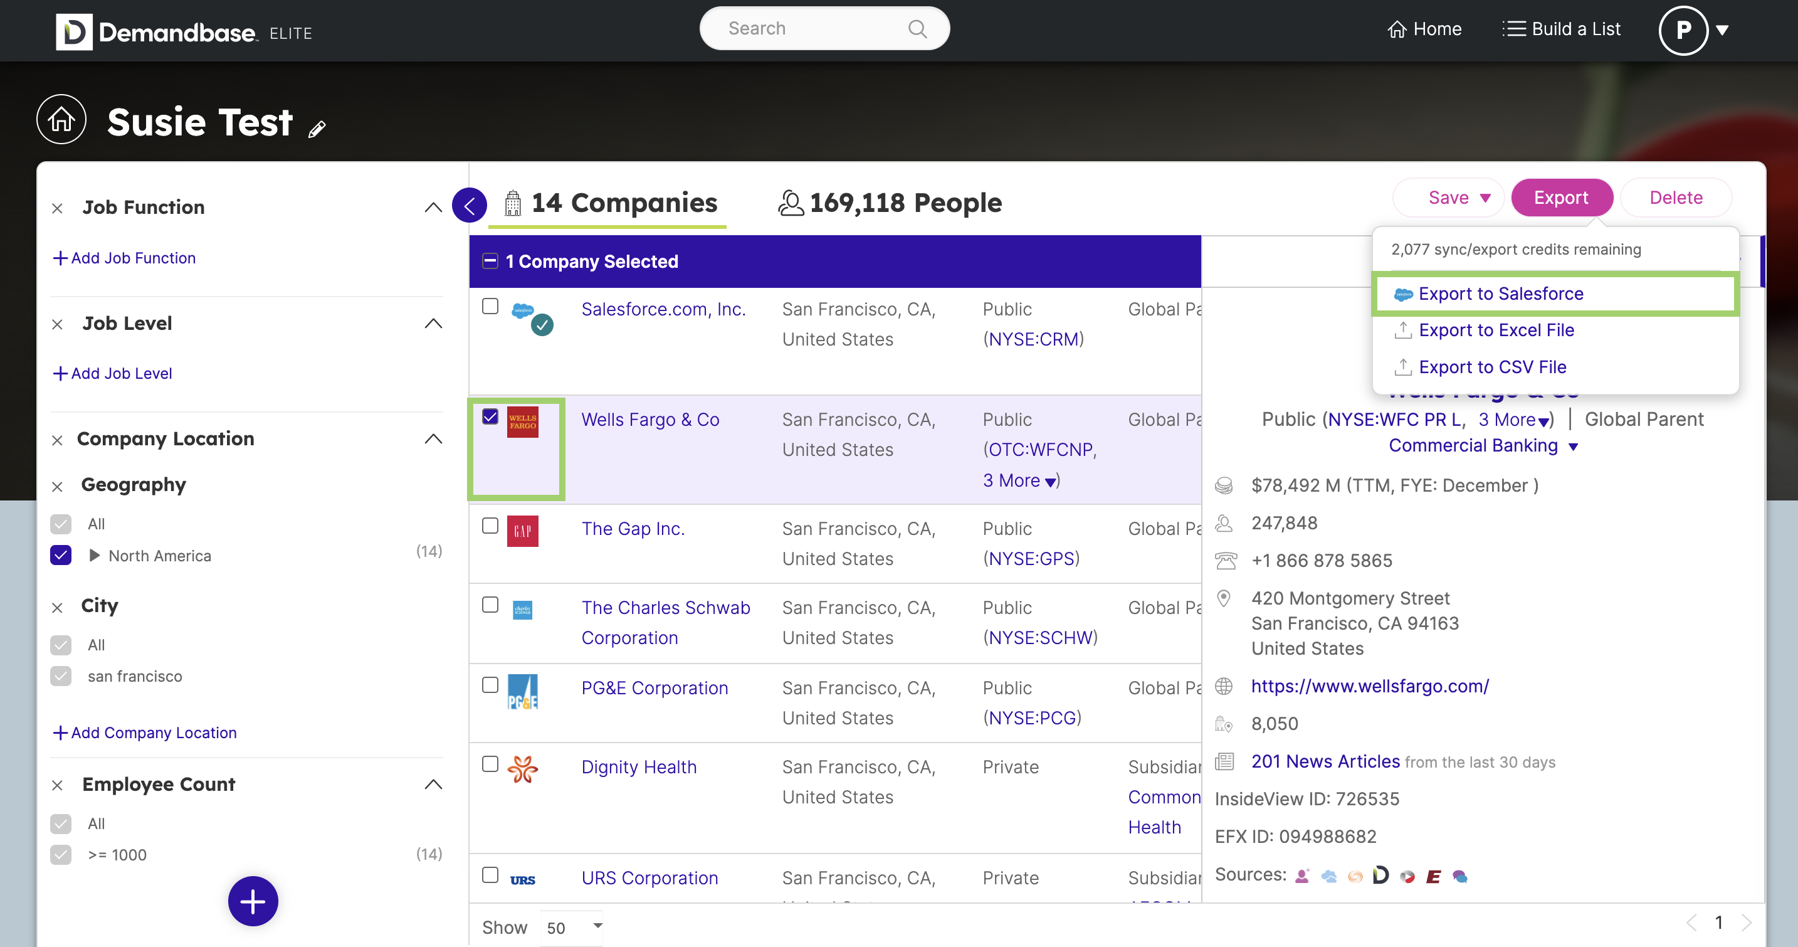This screenshot has height=947, width=1798.
Task: Remove the Company Location filter X
Action: [x=57, y=440]
